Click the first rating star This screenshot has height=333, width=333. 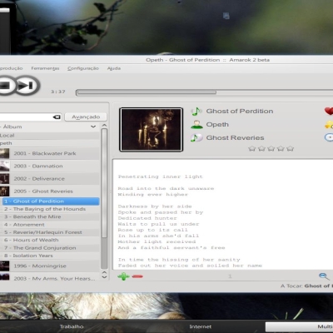pos(252,148)
